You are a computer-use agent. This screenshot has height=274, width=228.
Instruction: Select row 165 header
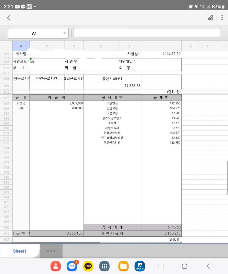pos(6,104)
